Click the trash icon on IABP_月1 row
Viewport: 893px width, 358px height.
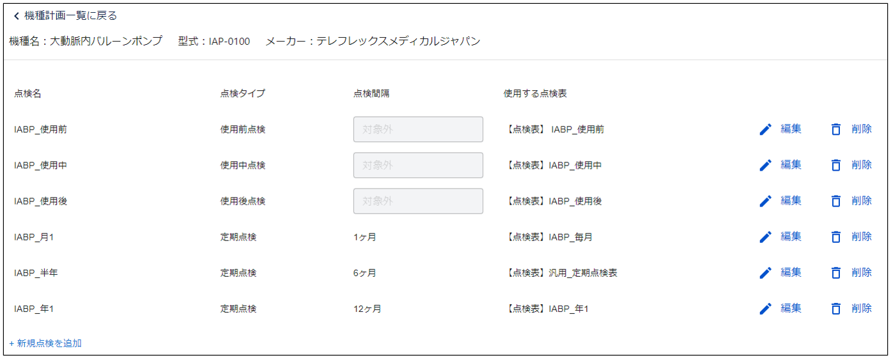point(835,237)
